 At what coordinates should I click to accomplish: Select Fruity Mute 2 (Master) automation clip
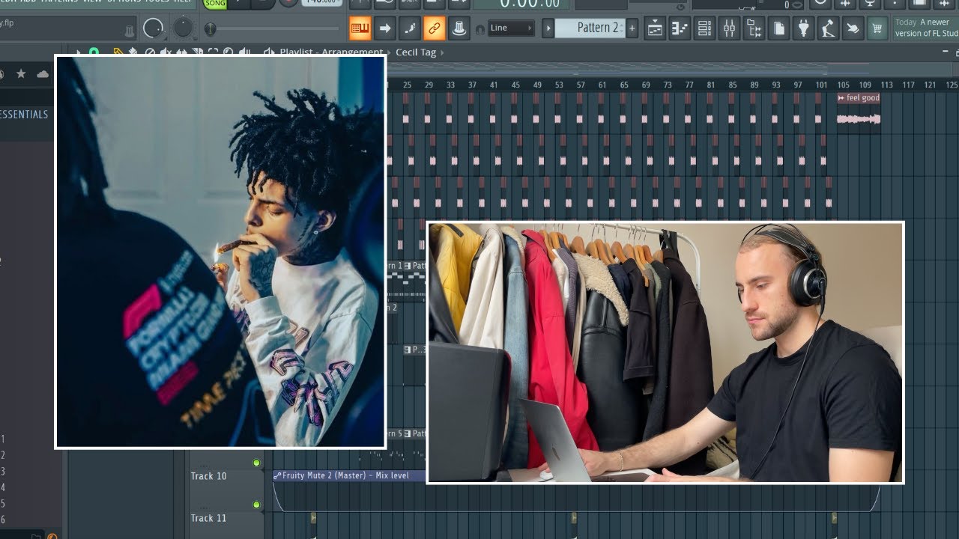(x=349, y=475)
